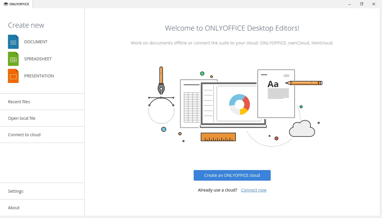This screenshot has height=218, width=382.
Task: Go to Connect to cloud
Action: point(42,135)
